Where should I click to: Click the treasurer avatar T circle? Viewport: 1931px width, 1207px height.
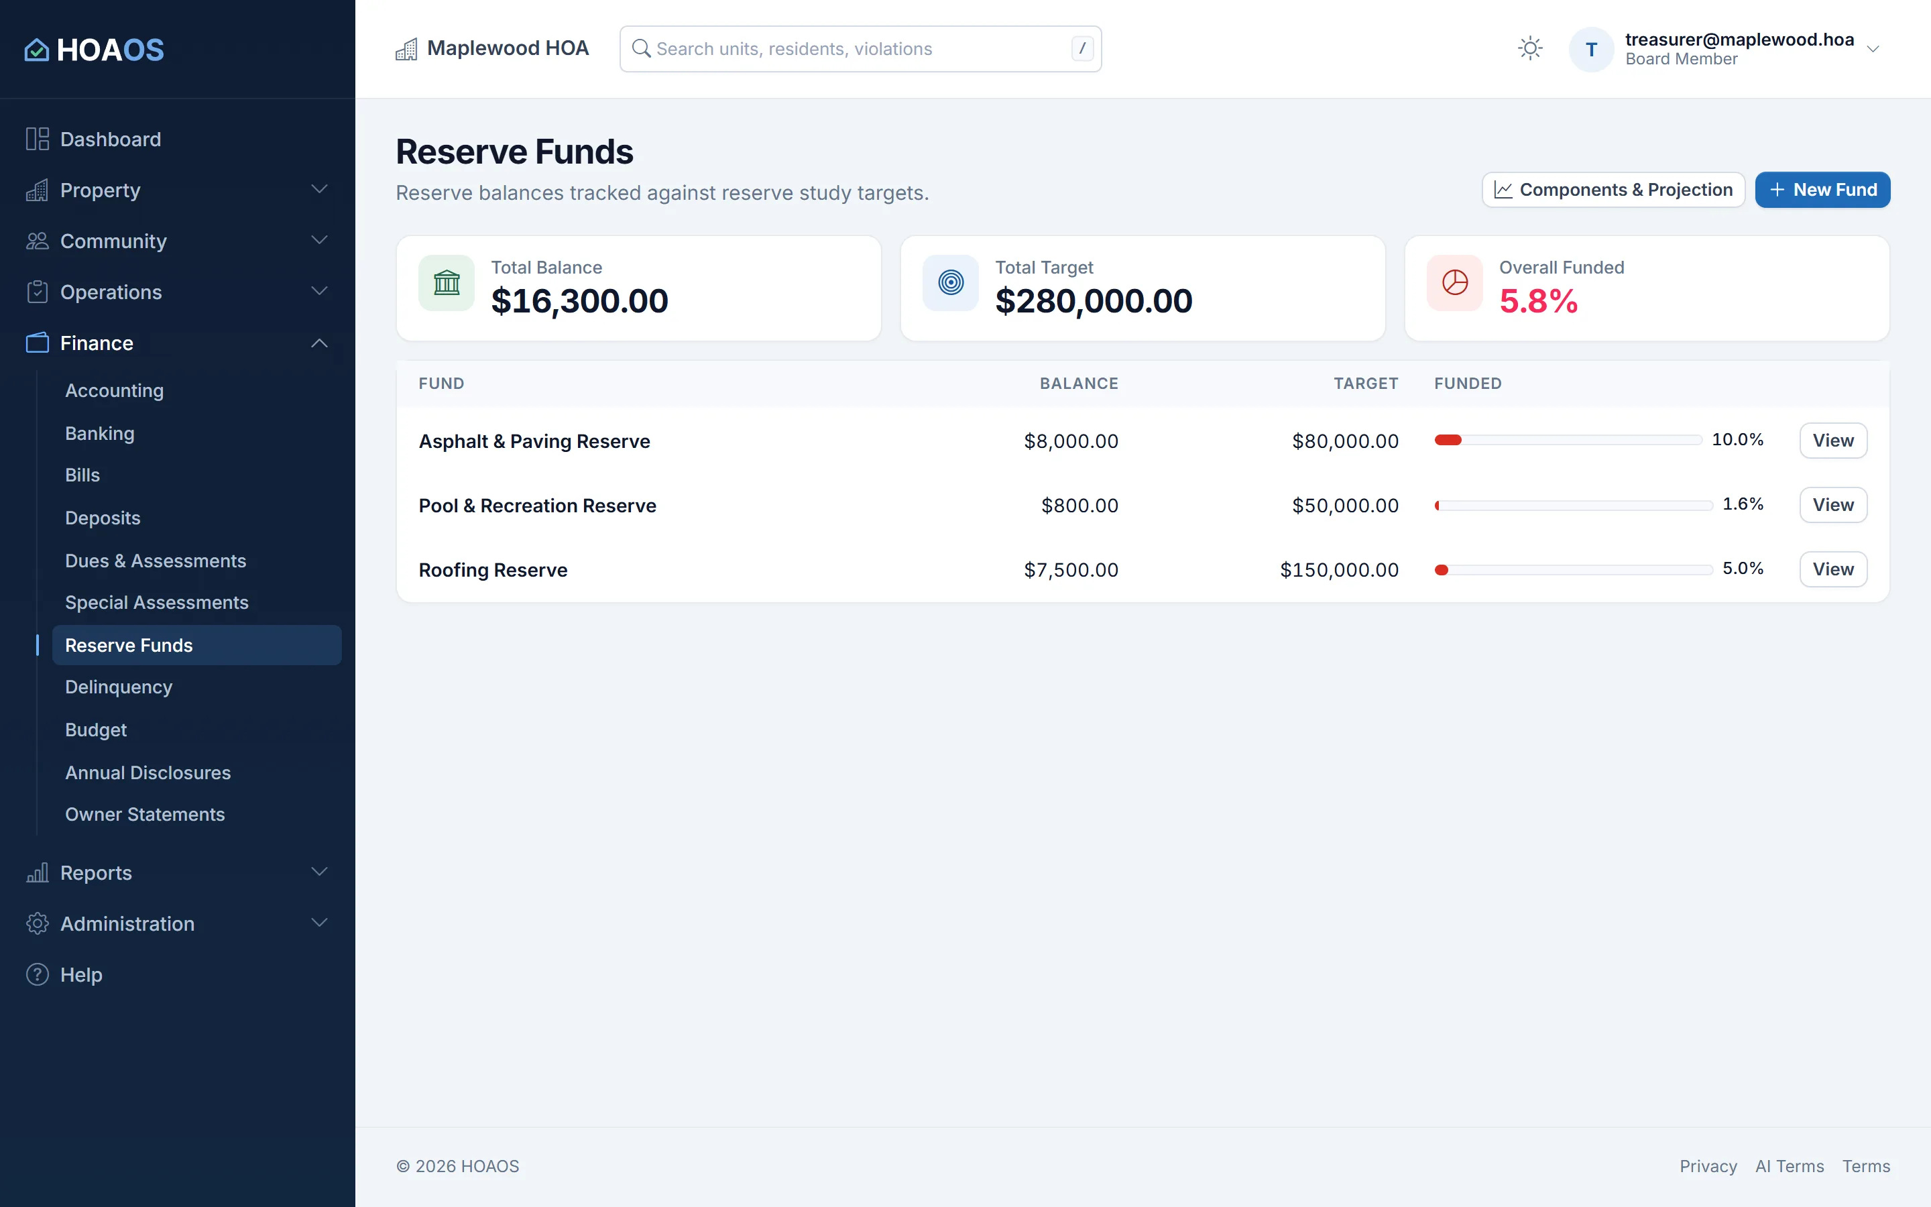coord(1591,50)
